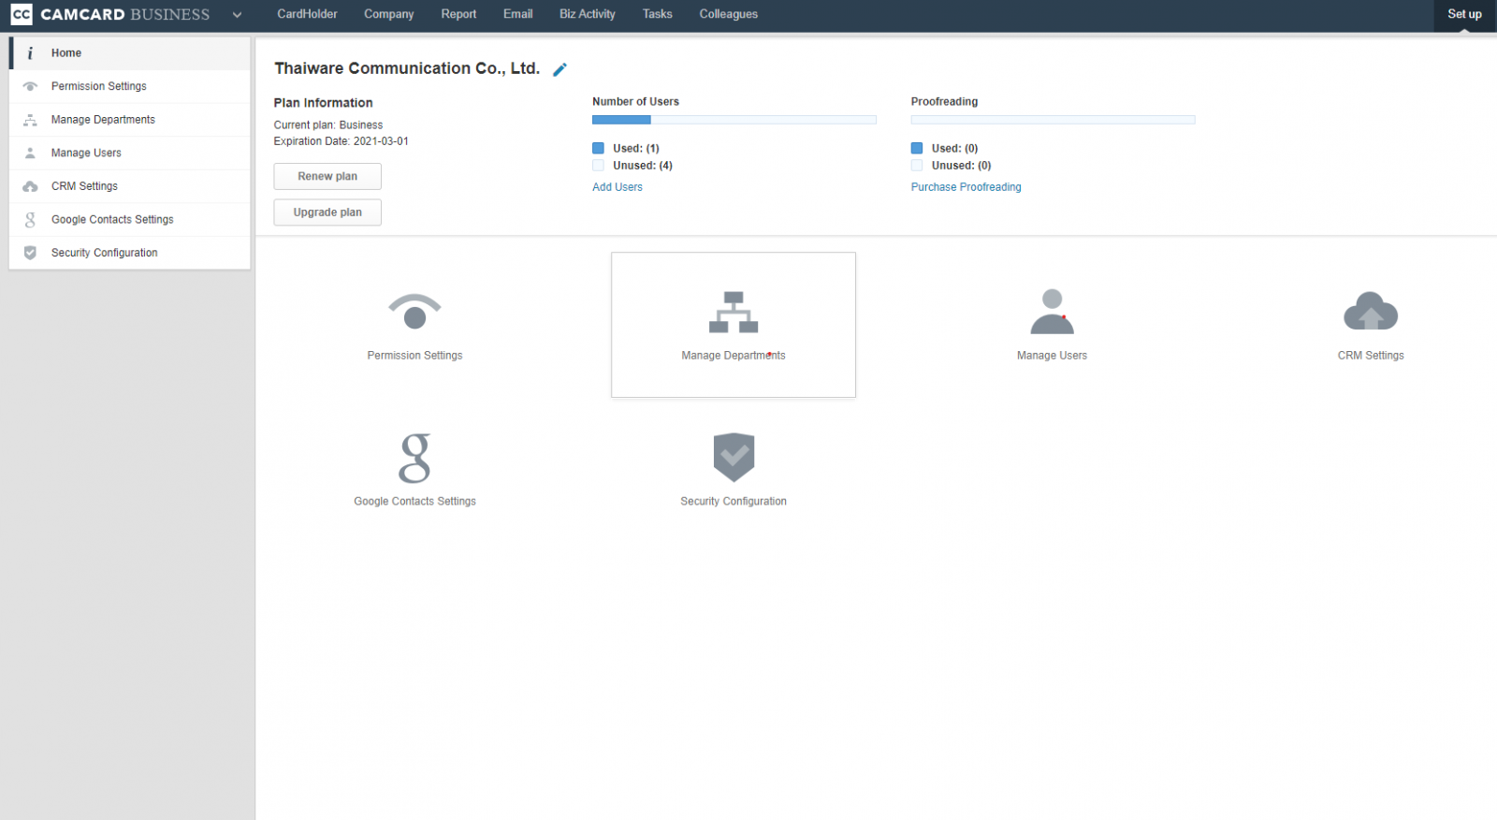Open the large Manage Users person icon
The image size is (1497, 820).
pos(1053,312)
